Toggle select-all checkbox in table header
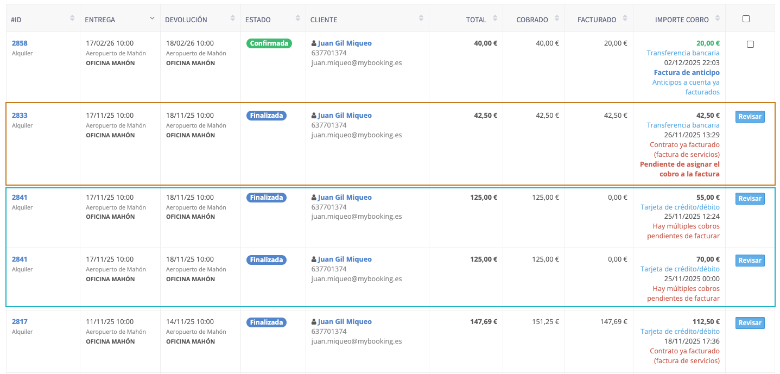The width and height of the screenshot is (780, 374). click(746, 18)
